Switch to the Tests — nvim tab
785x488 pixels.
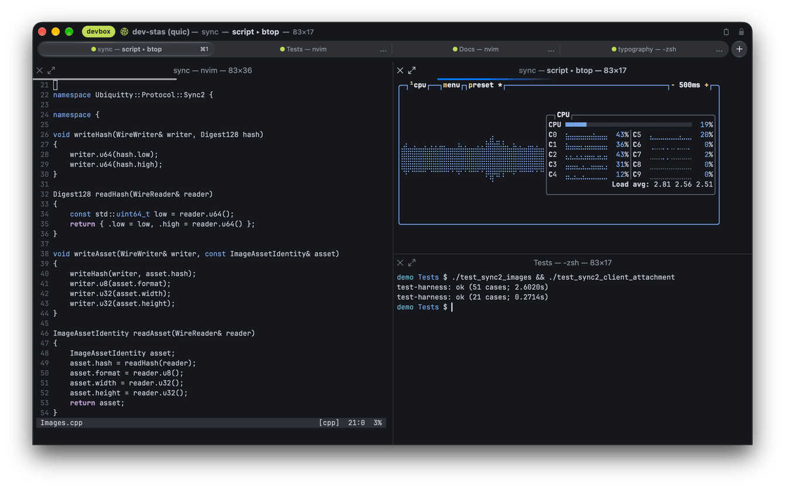pyautogui.click(x=303, y=49)
